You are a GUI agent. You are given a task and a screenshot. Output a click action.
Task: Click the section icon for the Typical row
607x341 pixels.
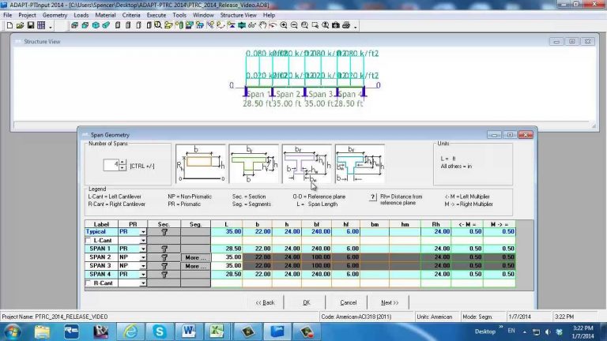(164, 232)
